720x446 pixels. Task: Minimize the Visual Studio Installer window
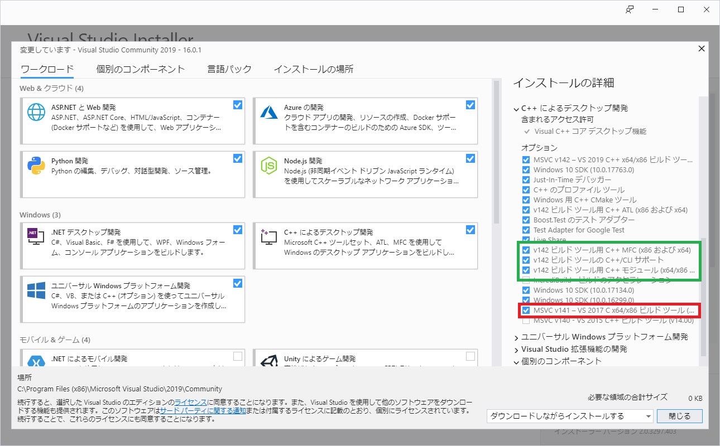pos(655,9)
